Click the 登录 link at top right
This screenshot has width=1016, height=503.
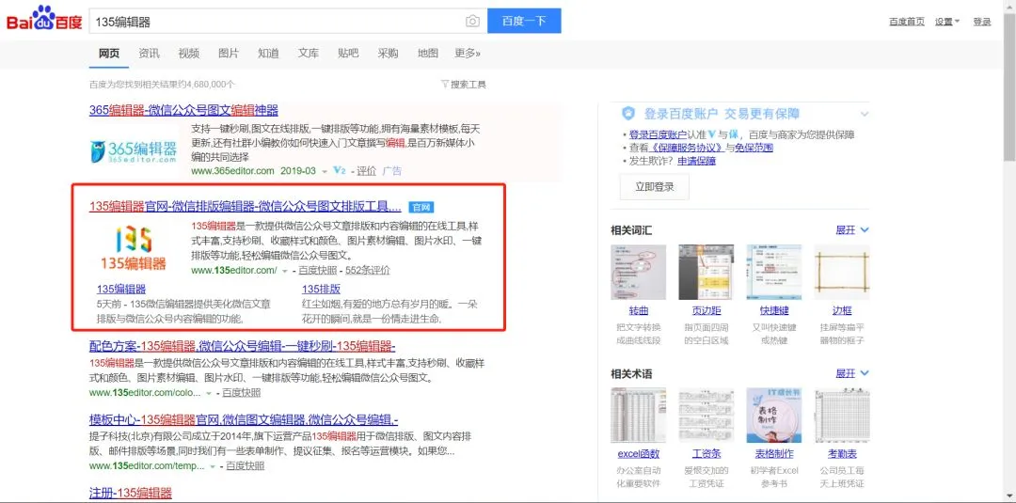tap(981, 22)
